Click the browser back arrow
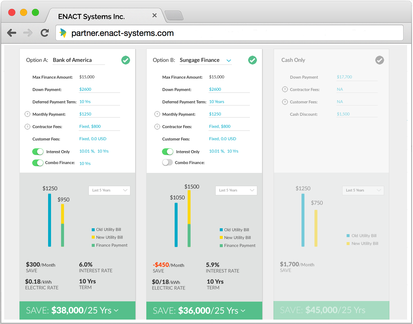 coord(12,33)
